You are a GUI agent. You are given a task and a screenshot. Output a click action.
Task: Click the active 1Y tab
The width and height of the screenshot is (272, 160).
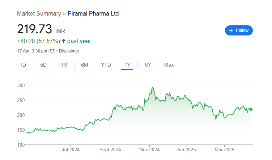click(x=127, y=65)
